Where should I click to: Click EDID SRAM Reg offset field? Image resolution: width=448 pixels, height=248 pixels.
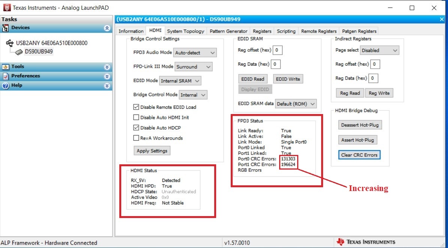click(x=277, y=51)
